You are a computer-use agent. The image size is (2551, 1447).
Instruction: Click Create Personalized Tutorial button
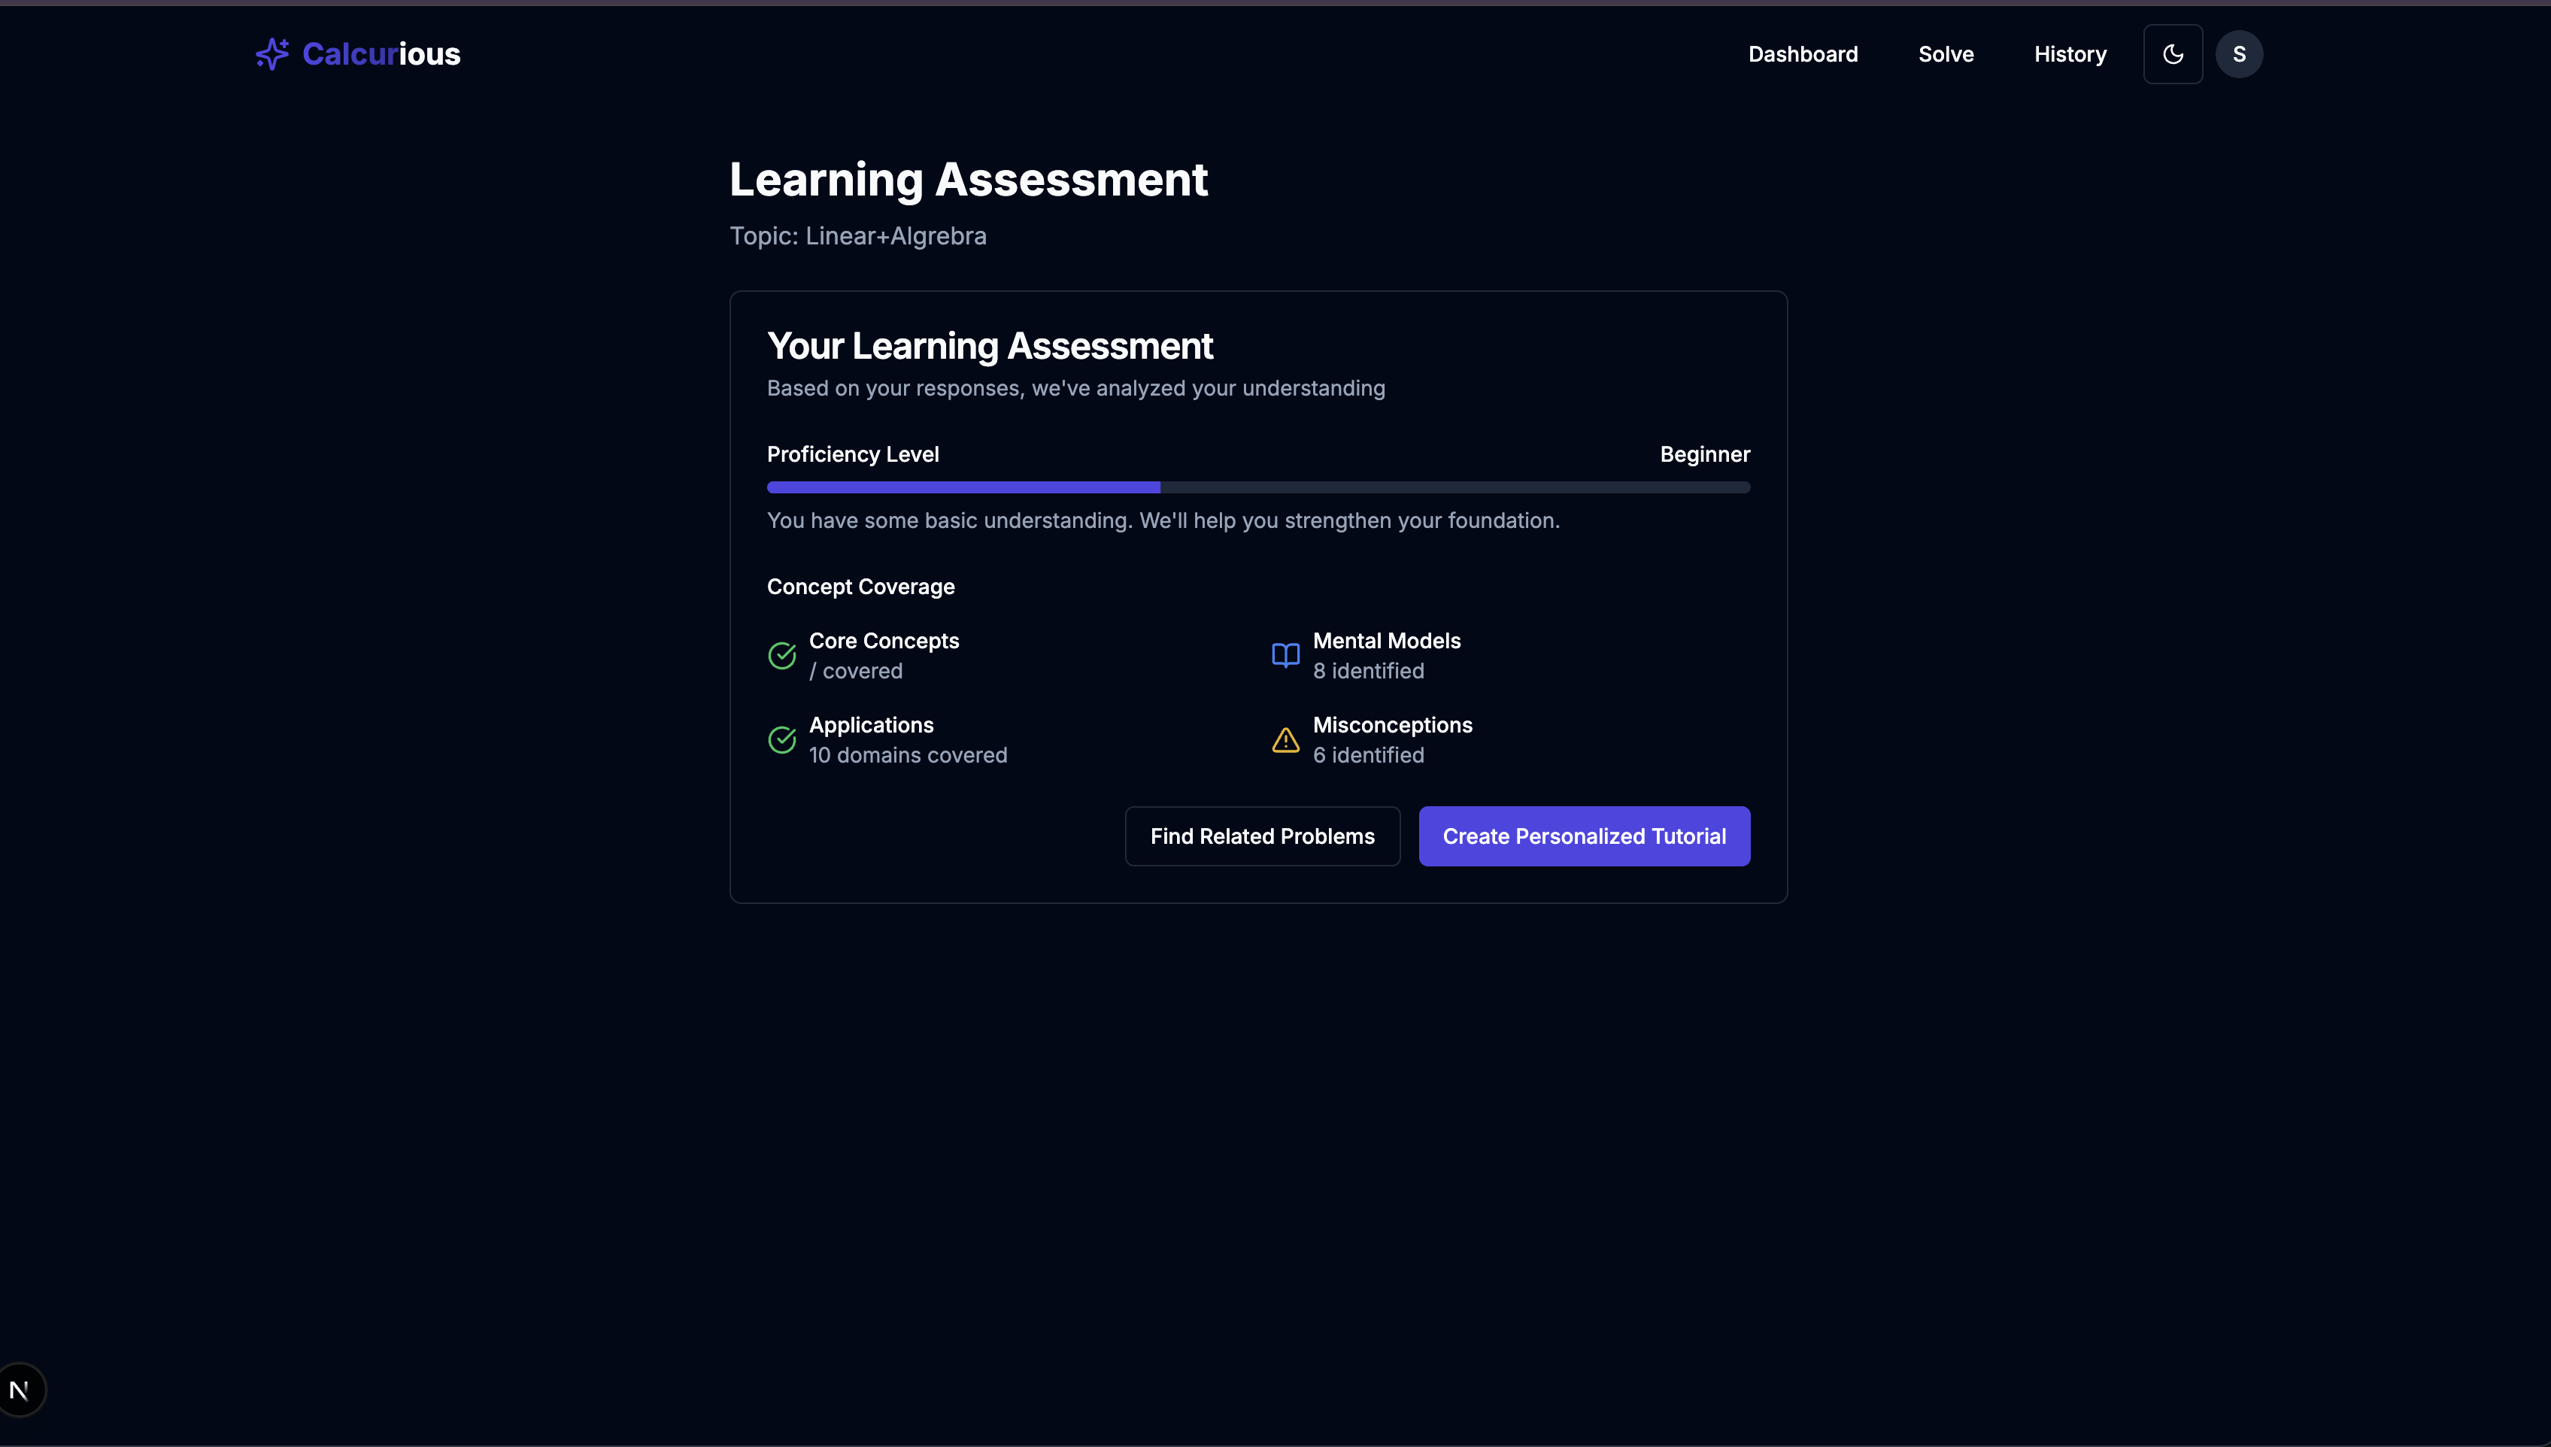click(x=1583, y=836)
